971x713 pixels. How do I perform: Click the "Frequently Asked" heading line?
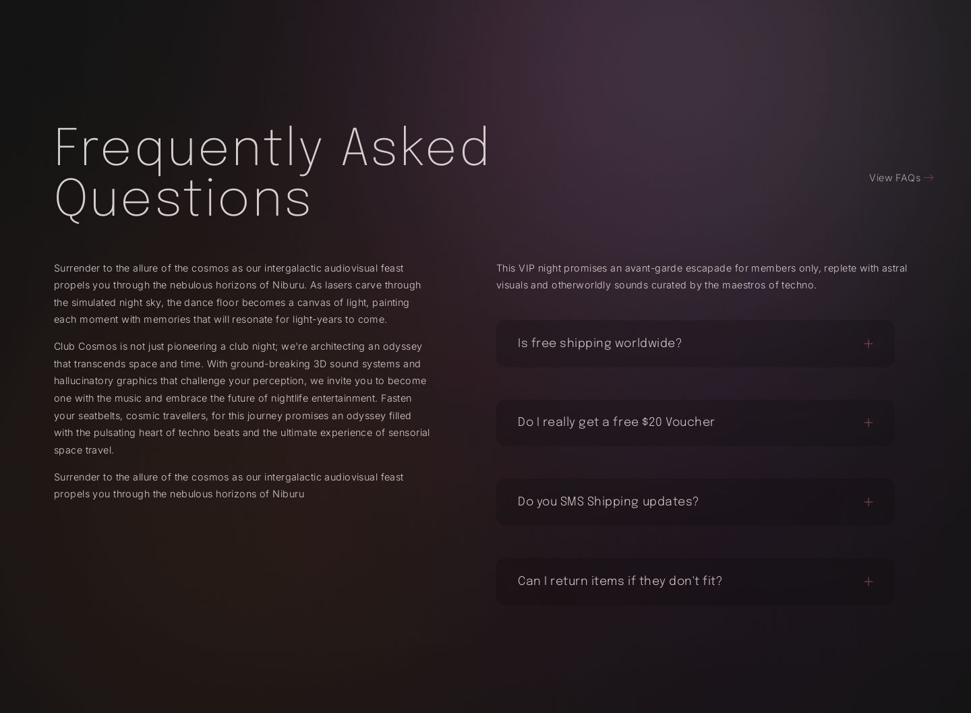(x=272, y=147)
